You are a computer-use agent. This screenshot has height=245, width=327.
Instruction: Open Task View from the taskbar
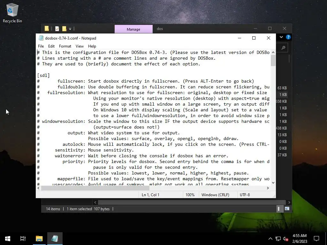[x=23, y=239]
